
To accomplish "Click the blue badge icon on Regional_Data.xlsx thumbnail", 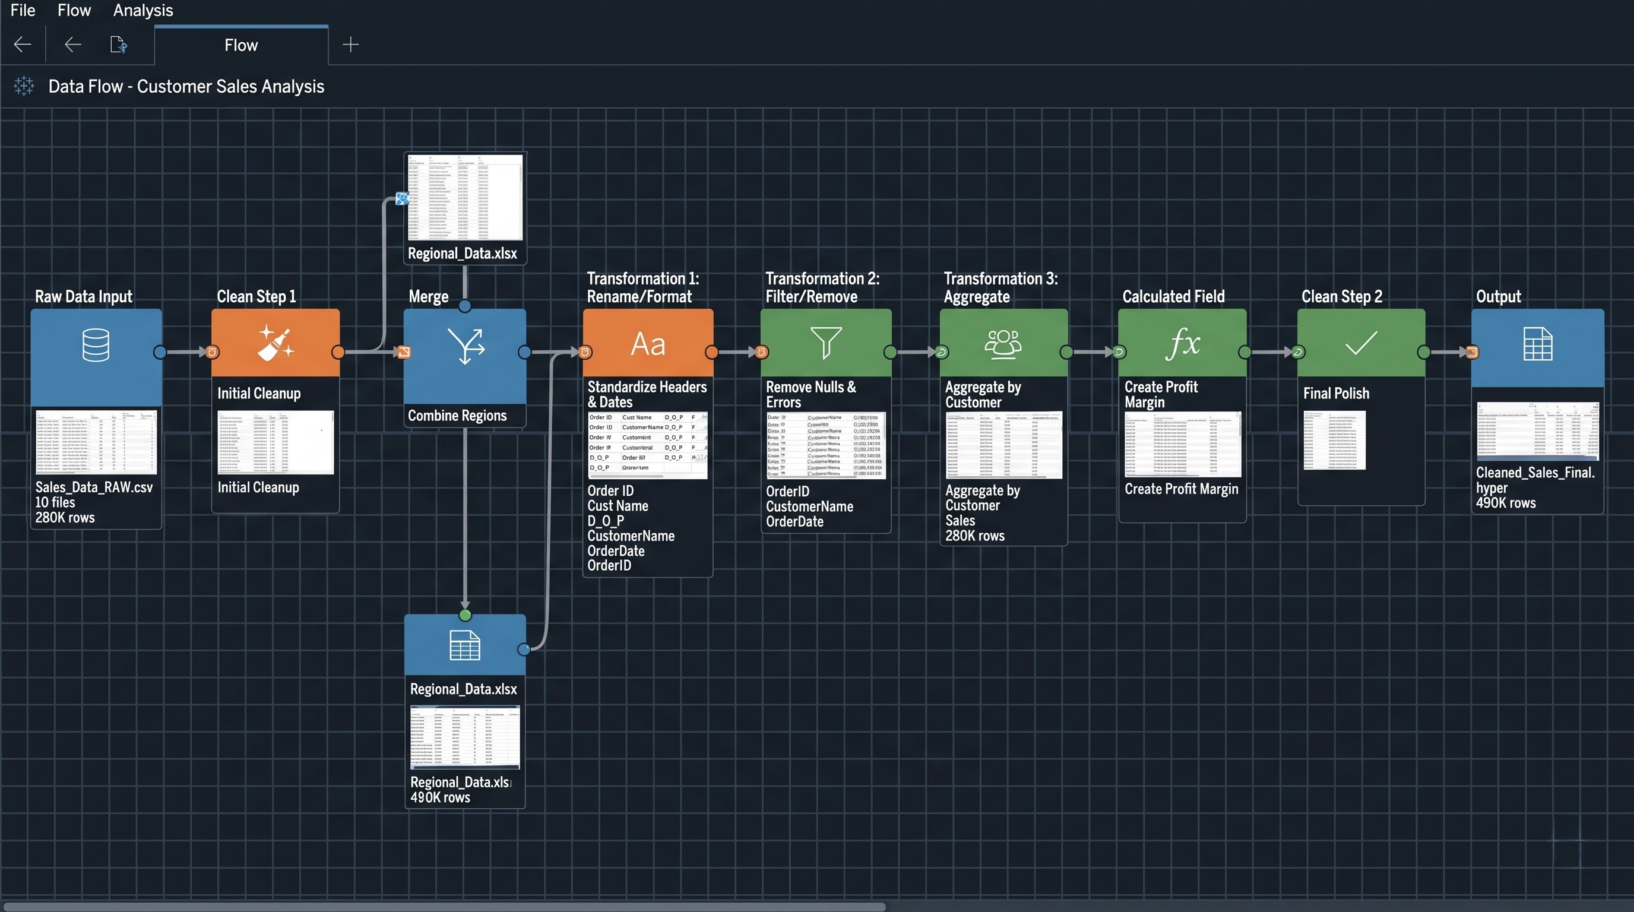I will click(401, 198).
